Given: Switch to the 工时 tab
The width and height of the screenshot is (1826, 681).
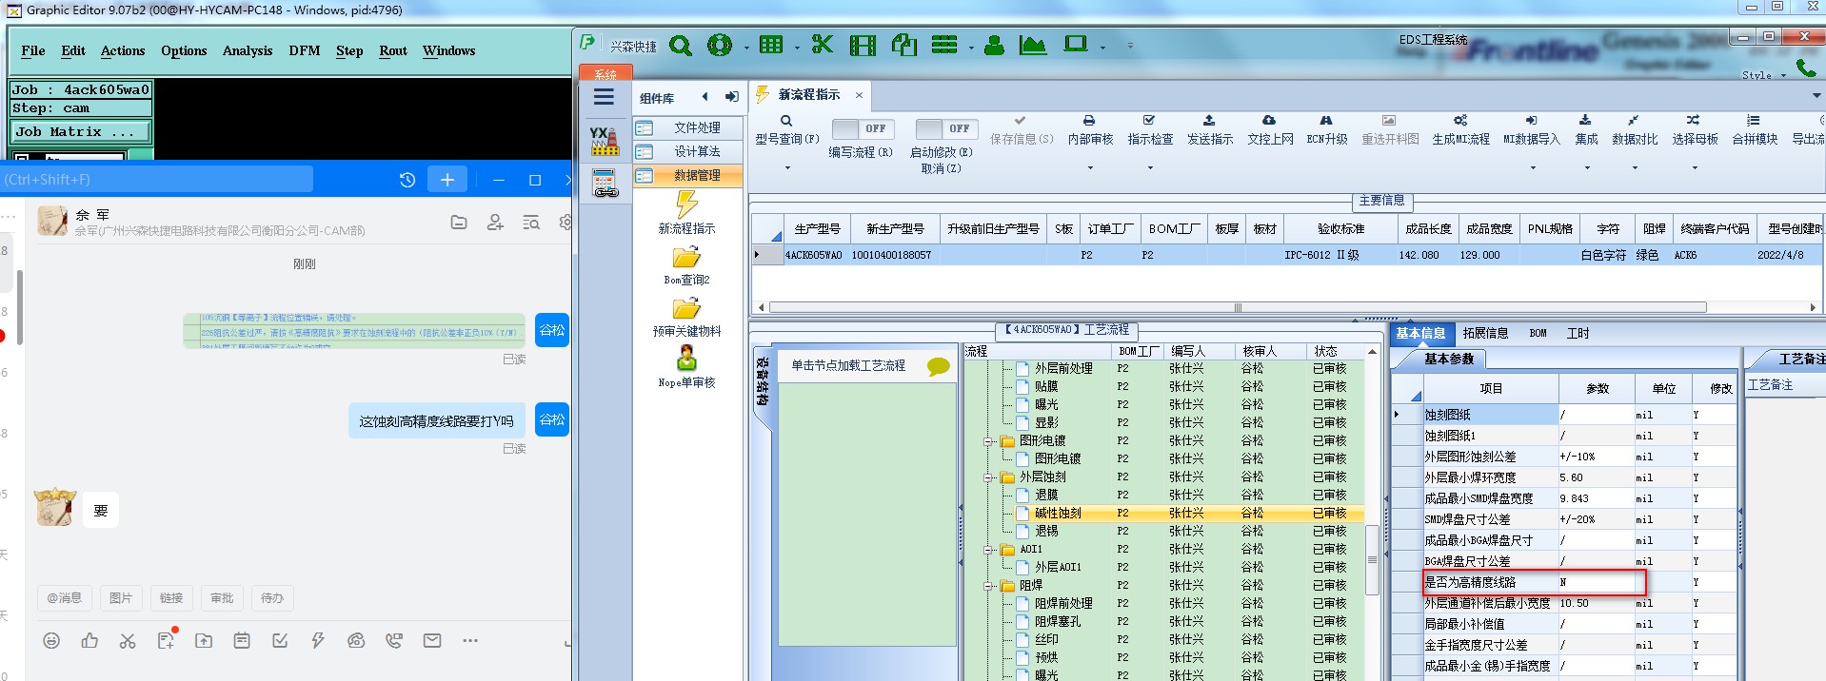Looking at the screenshot, I should click(1578, 333).
